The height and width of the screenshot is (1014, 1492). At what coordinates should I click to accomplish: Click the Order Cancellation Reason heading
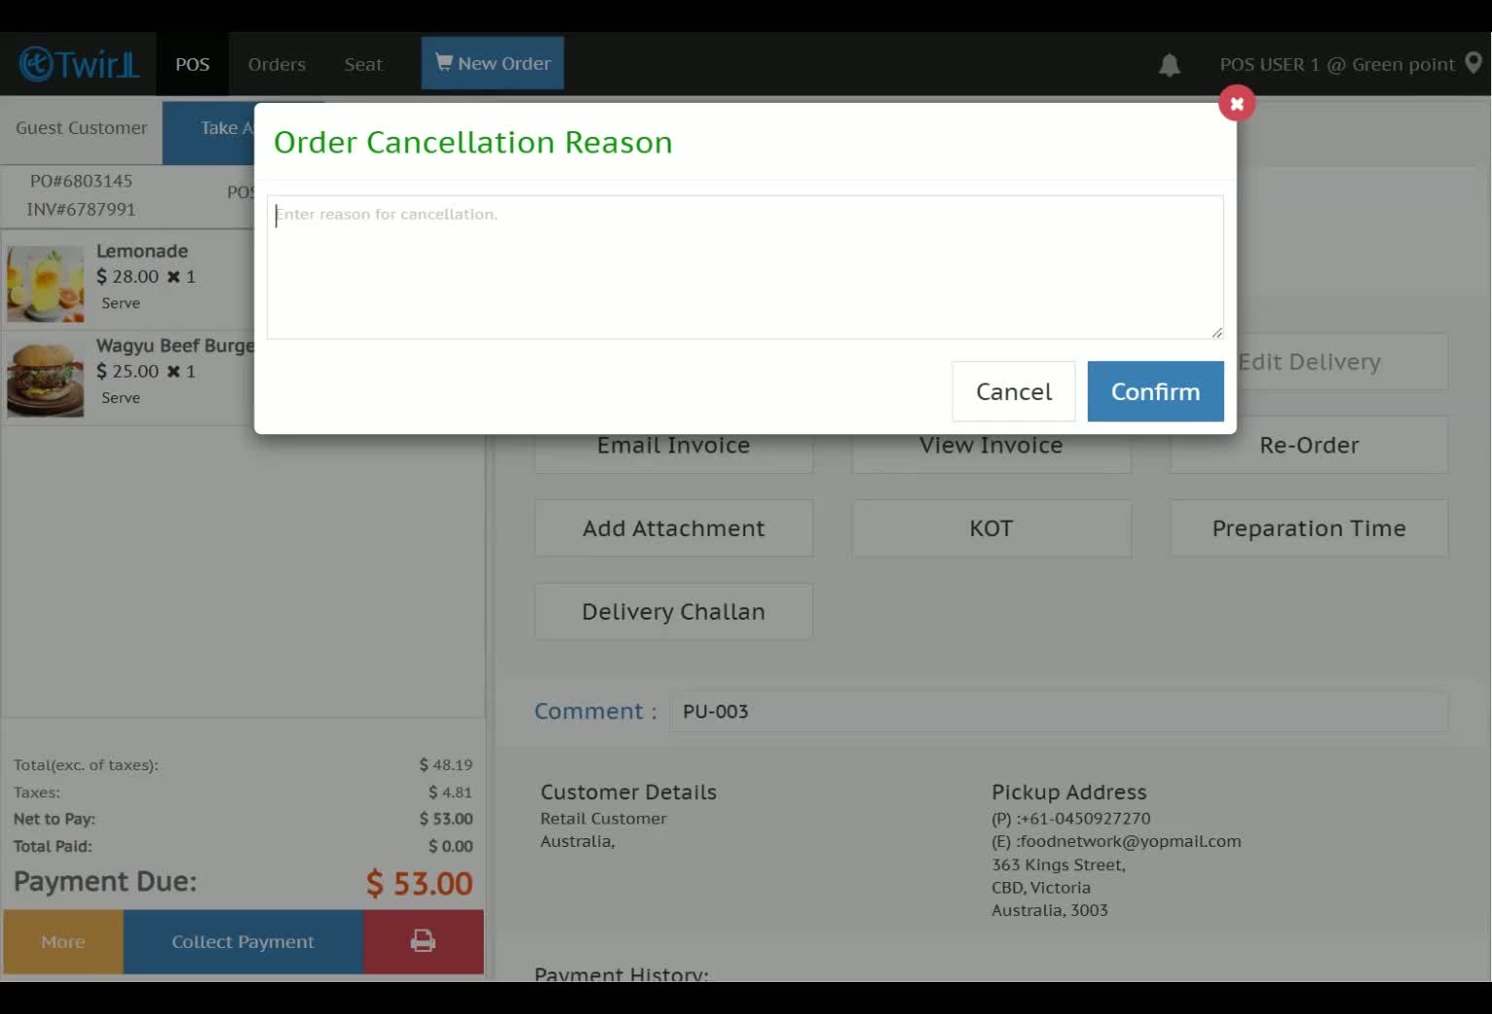473,143
